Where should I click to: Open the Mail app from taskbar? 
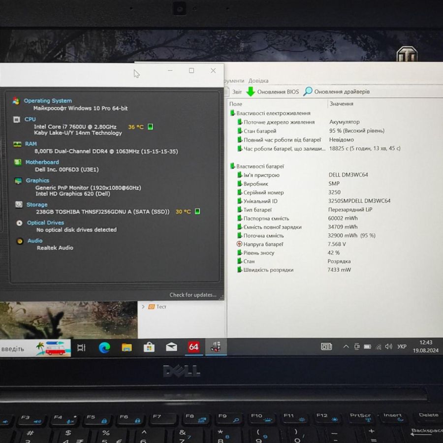171,347
